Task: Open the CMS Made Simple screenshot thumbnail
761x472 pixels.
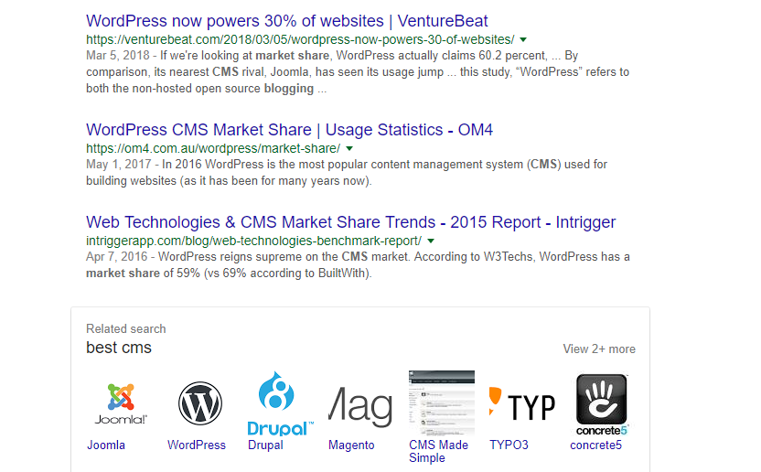Action: (x=441, y=403)
